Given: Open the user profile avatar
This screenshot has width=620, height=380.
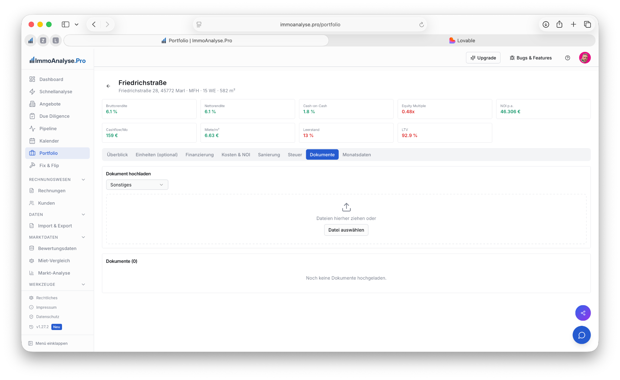Looking at the screenshot, I should [x=585, y=58].
